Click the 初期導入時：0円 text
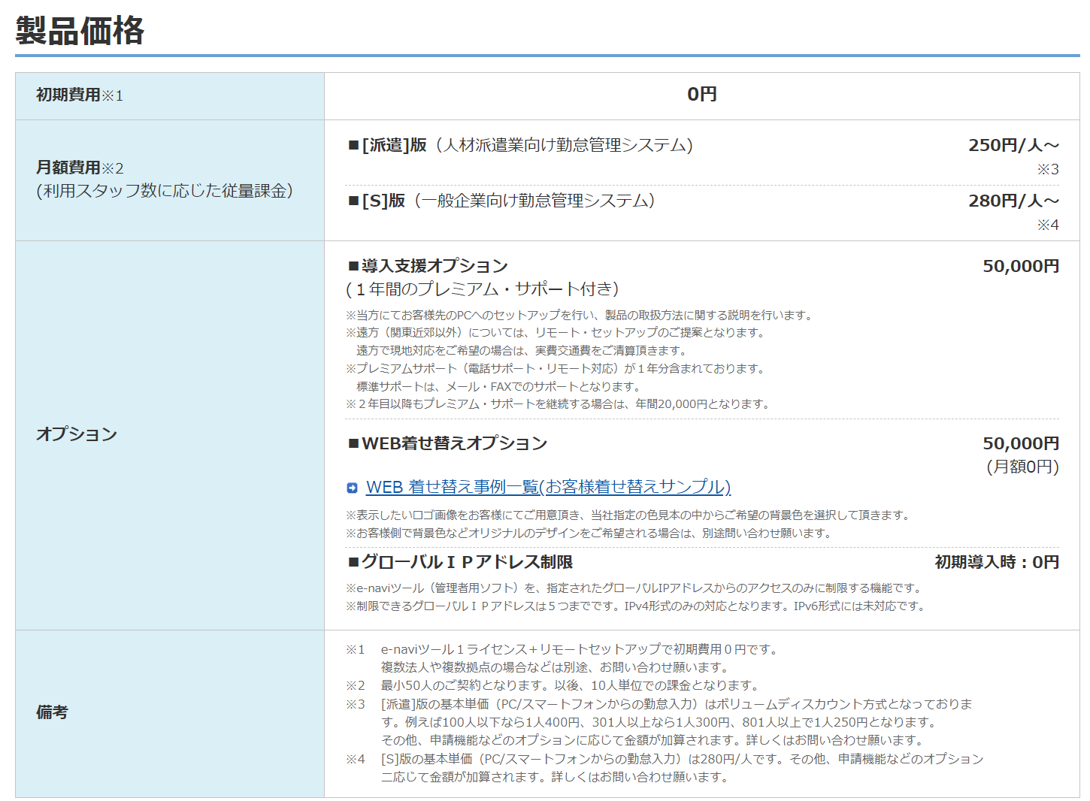Viewport: 1090px width, 801px height. click(996, 562)
